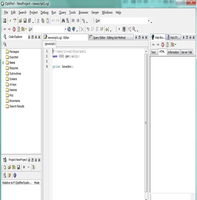
Task: Open dropdown arrow beside the gray save-all icon
Action: click(33, 22)
